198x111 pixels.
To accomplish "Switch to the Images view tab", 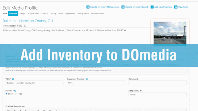I will click(23, 14).
